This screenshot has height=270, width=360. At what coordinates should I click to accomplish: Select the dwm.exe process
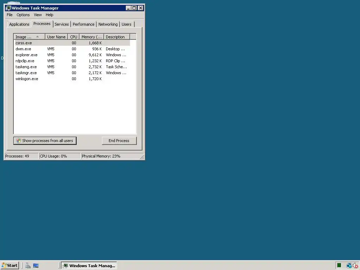(72, 49)
